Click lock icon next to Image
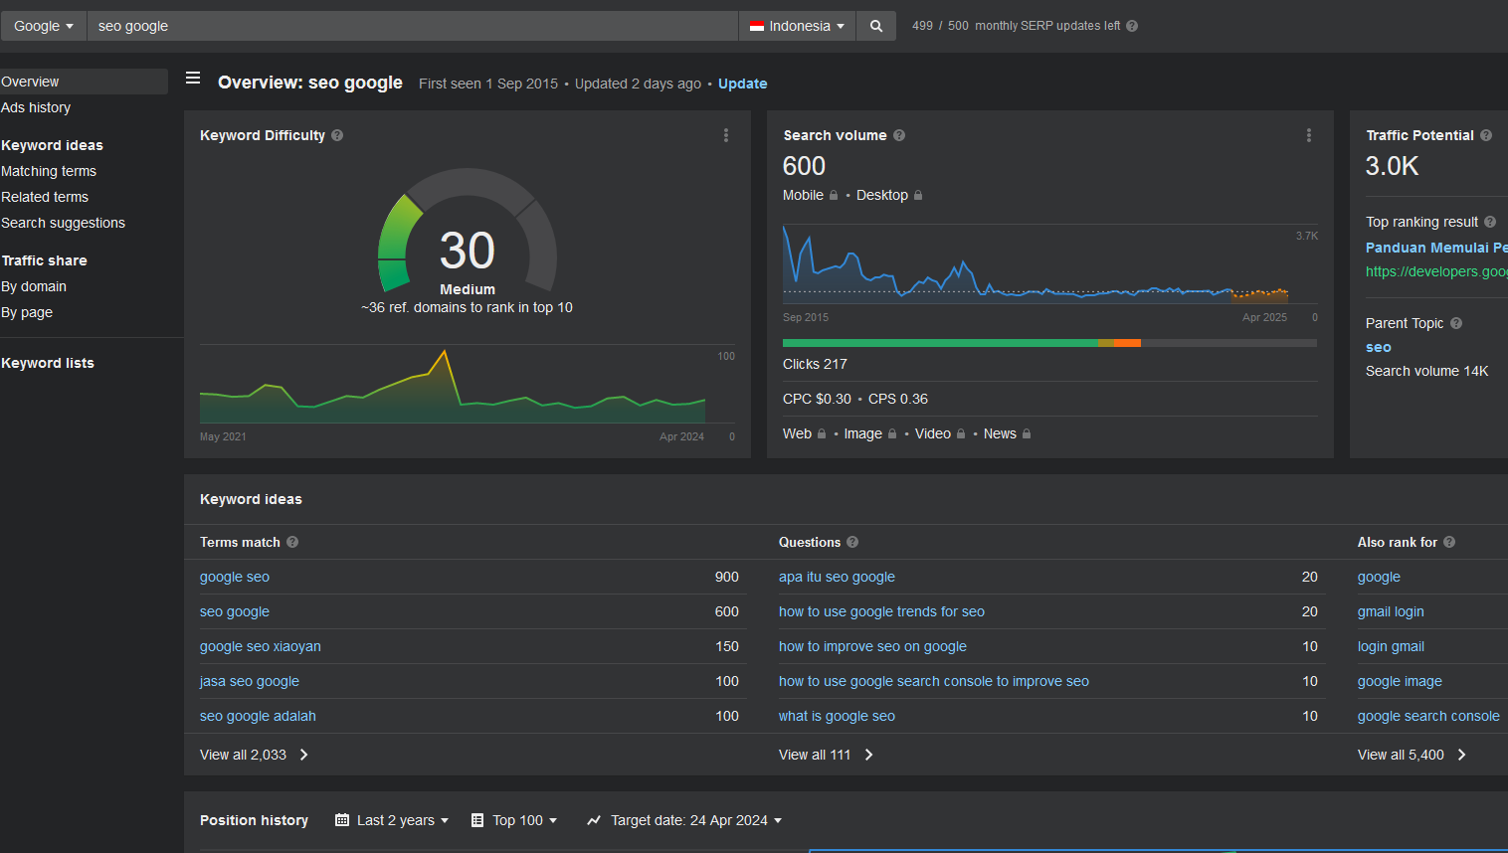Screen dimensions: 1508x853 point(892,433)
